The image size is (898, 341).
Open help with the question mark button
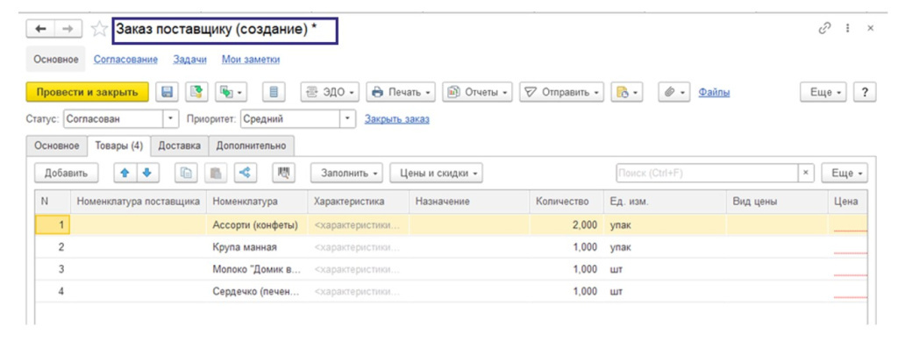[865, 92]
